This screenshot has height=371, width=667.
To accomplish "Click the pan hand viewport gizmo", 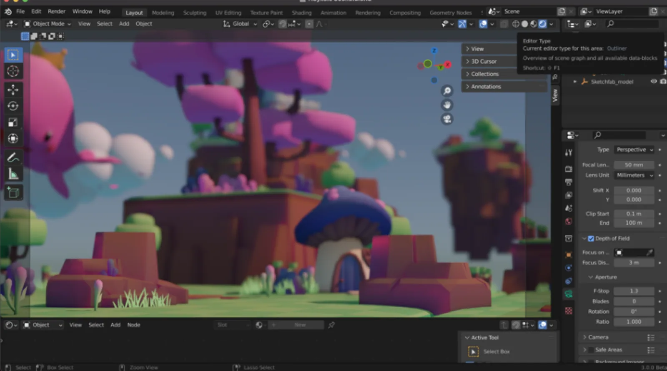I will (447, 105).
